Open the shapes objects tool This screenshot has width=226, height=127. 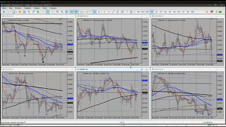coord(131,12)
